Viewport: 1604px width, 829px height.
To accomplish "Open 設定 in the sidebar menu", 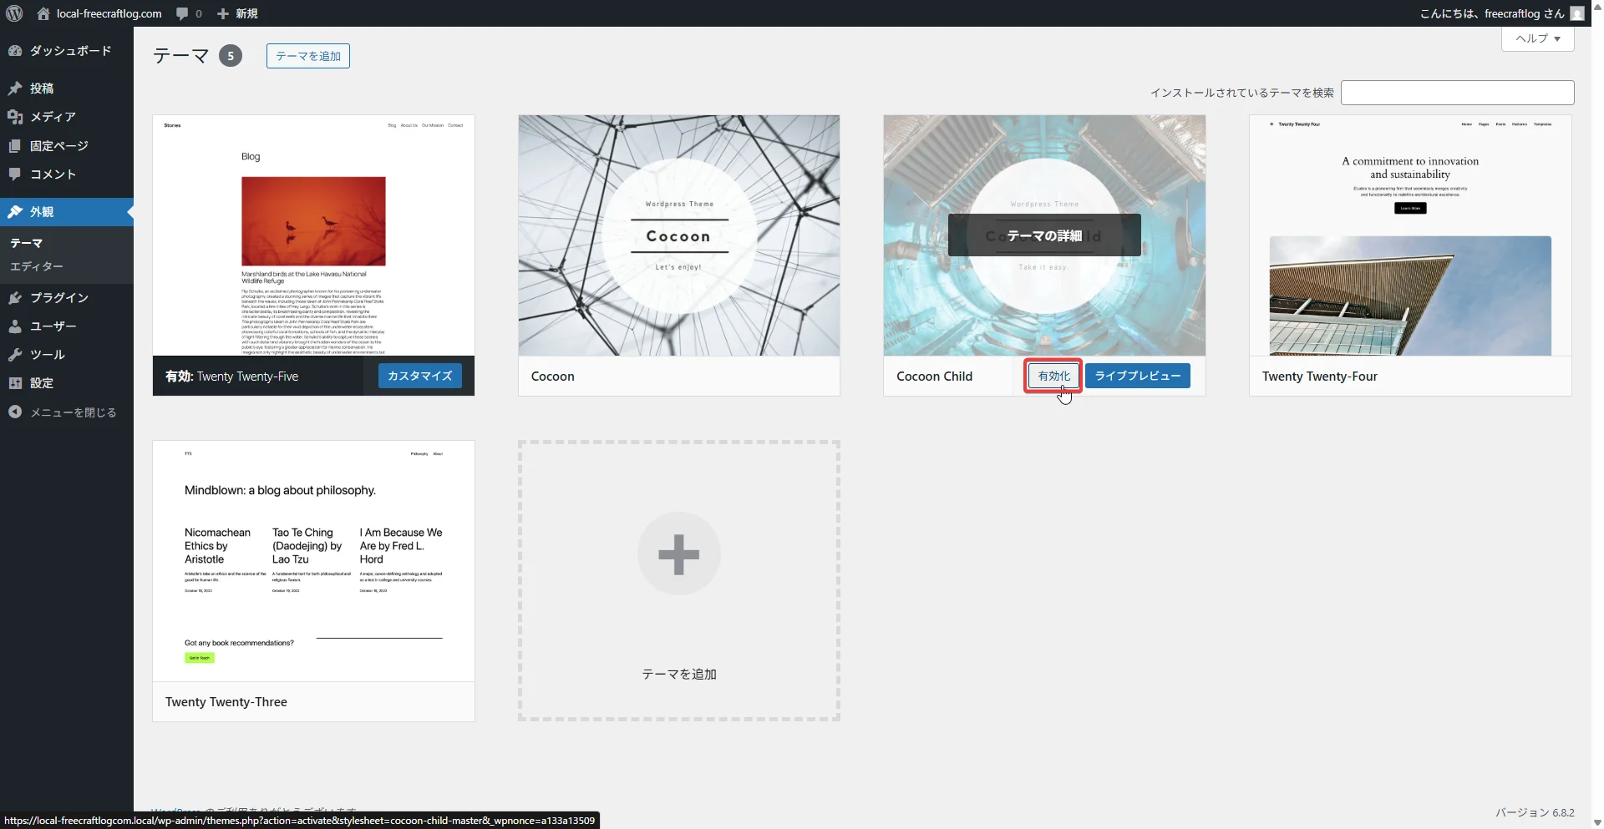I will coord(42,383).
